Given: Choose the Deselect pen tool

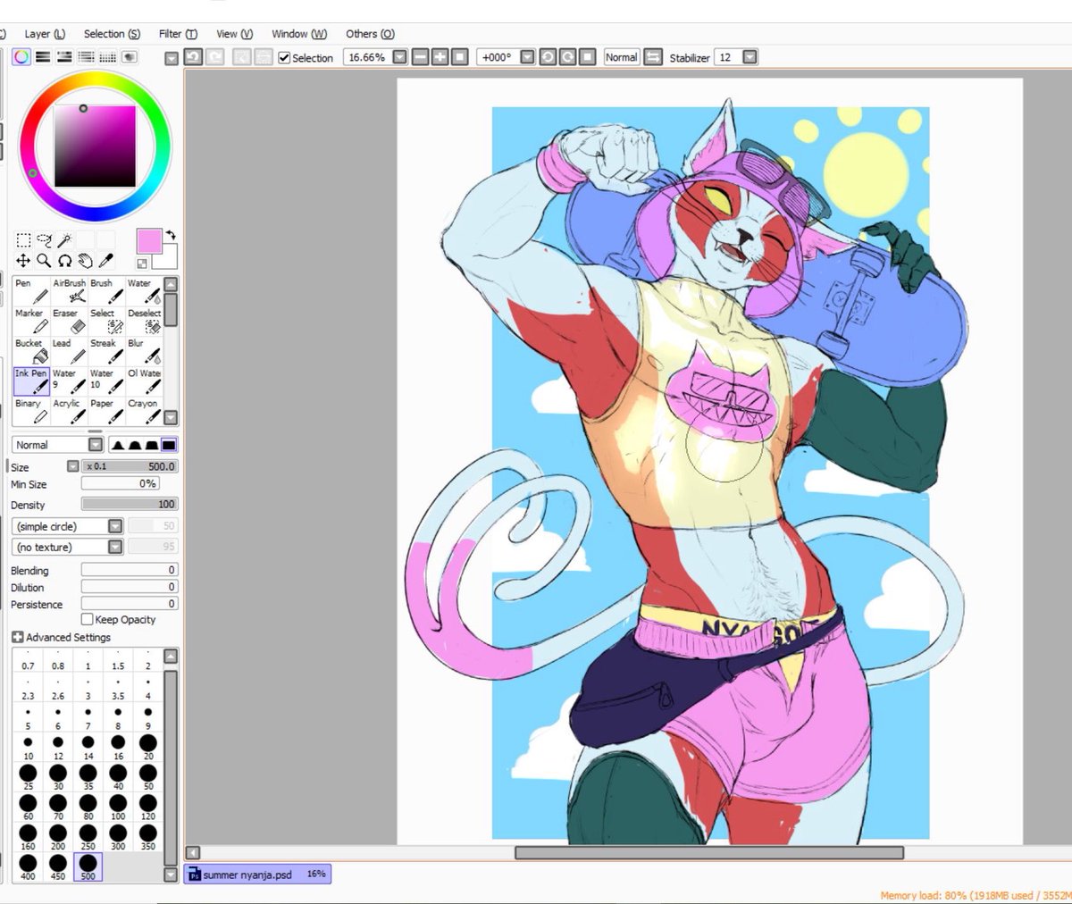Looking at the screenshot, I should 144,322.
